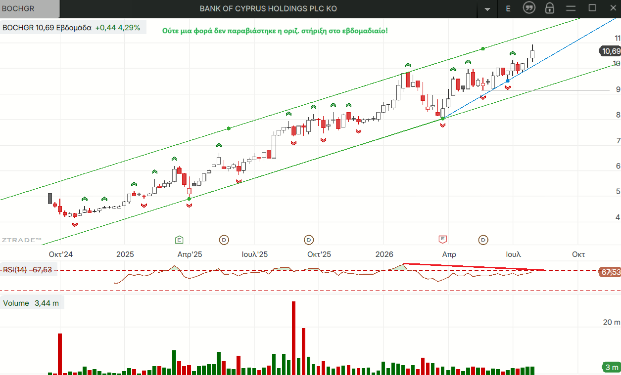This screenshot has width=621, height=375.
Task: Maximize the chart window
Action: [x=592, y=7]
